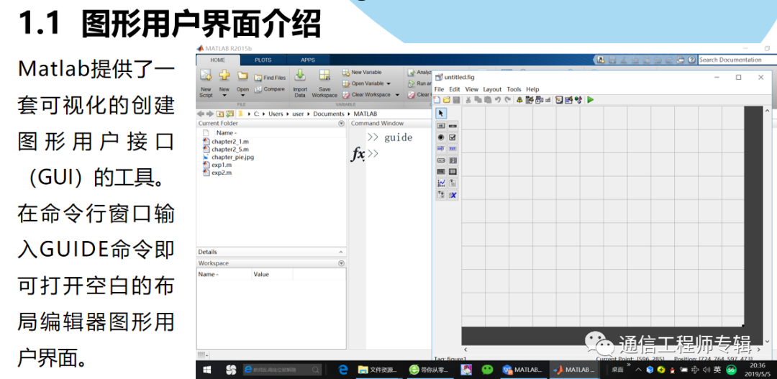777x379 pixels.
Task: Pick the Axes component in palette
Action: point(441,183)
